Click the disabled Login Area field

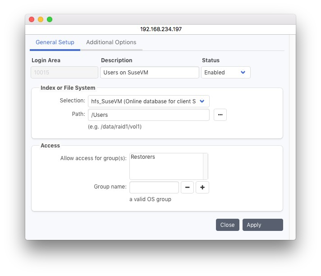pyautogui.click(x=64, y=73)
